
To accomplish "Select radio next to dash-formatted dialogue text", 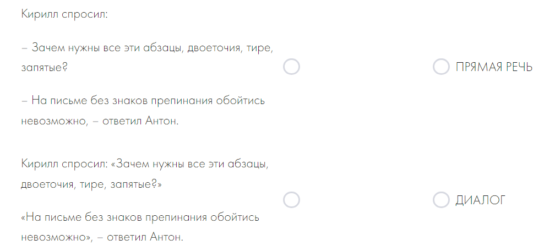I will [x=291, y=67].
